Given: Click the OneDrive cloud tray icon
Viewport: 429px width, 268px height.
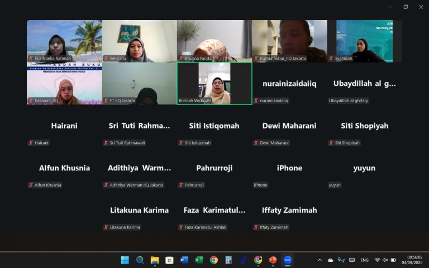Looking at the screenshot, I should point(330,260).
